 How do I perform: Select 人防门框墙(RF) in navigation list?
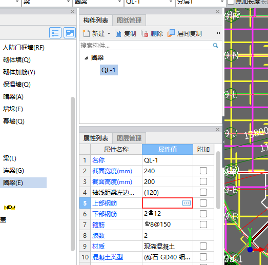24,48
